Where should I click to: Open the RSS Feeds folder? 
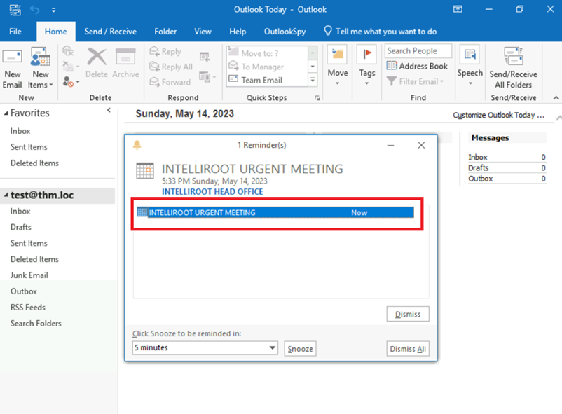pyautogui.click(x=28, y=308)
